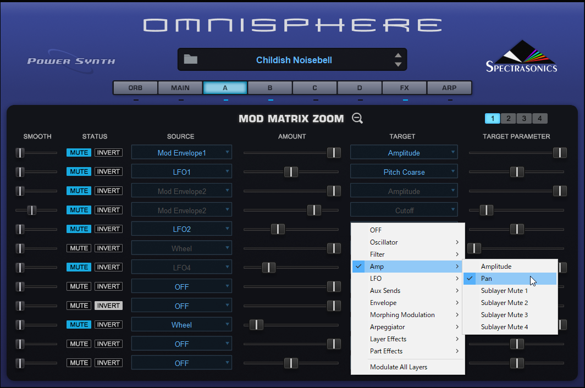Image resolution: width=585 pixels, height=388 pixels.
Task: Select Sublayer Mute 1
Action: coord(510,291)
